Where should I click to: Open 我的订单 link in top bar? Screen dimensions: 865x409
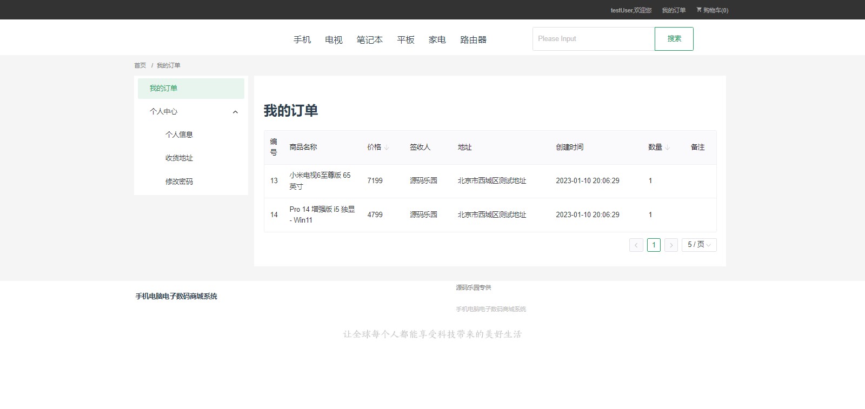(x=674, y=10)
